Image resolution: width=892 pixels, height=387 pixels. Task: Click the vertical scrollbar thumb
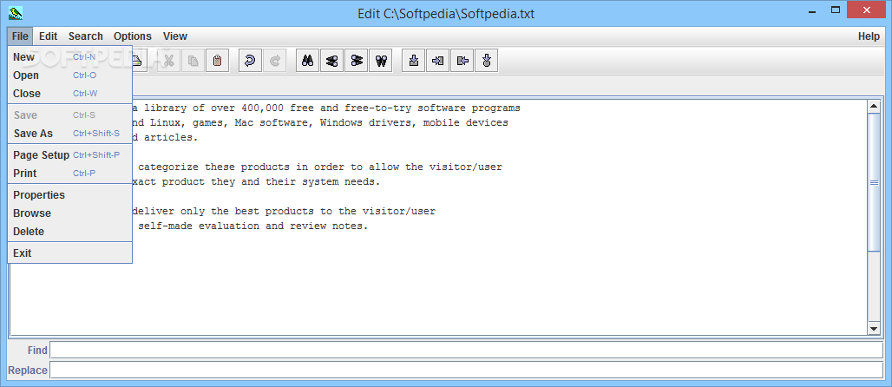(874, 182)
